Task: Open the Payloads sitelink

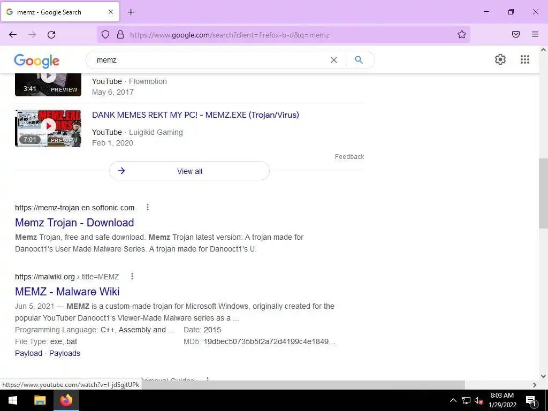Action: point(65,353)
